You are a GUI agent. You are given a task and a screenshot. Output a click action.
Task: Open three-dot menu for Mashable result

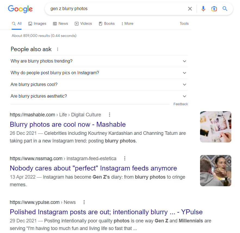(x=110, y=115)
